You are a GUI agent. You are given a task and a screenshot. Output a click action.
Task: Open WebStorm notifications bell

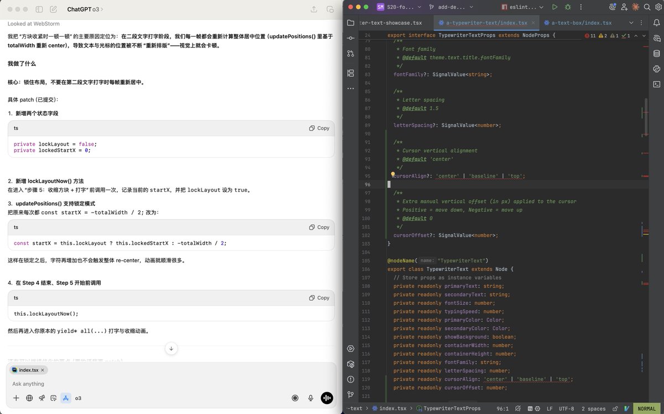(x=657, y=23)
